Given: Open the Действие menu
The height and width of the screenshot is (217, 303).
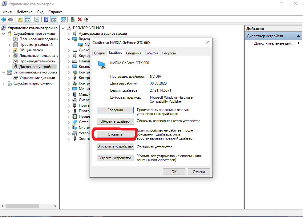Looking at the screenshot, I should (24, 12).
